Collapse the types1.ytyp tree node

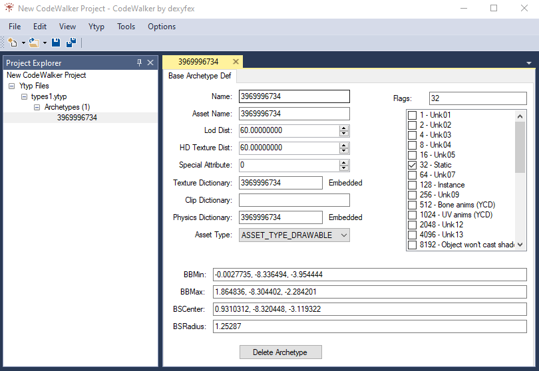[24, 96]
